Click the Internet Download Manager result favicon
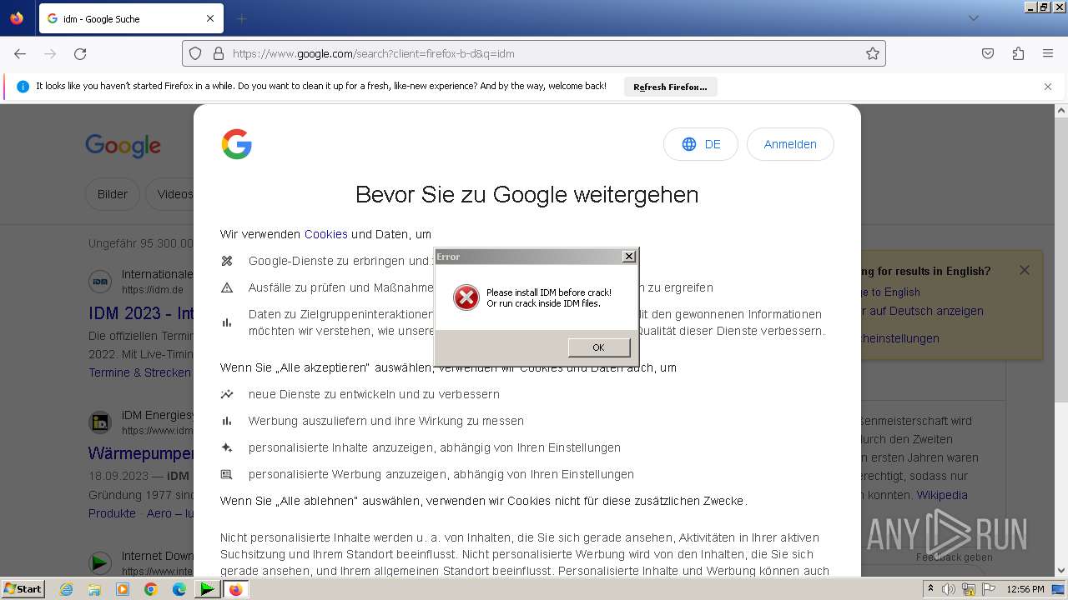Image resolution: width=1068 pixels, height=600 pixels. pos(100,562)
